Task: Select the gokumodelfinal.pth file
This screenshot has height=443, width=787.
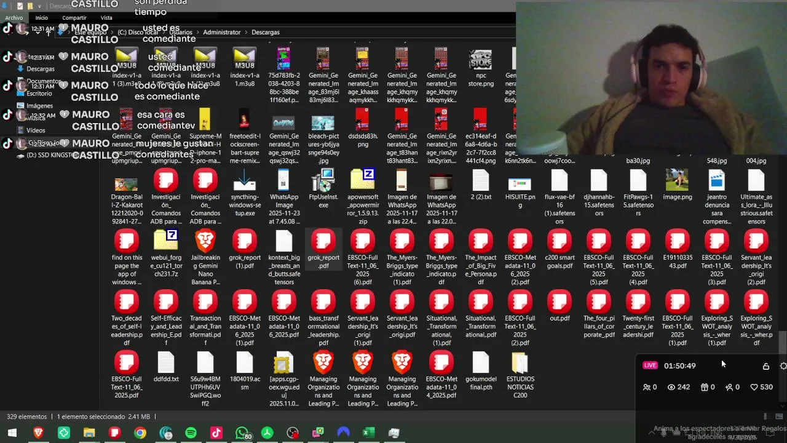Action: point(480,372)
